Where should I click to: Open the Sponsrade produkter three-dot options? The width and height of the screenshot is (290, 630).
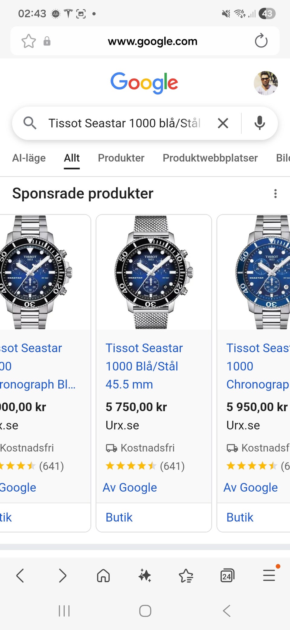click(x=275, y=194)
